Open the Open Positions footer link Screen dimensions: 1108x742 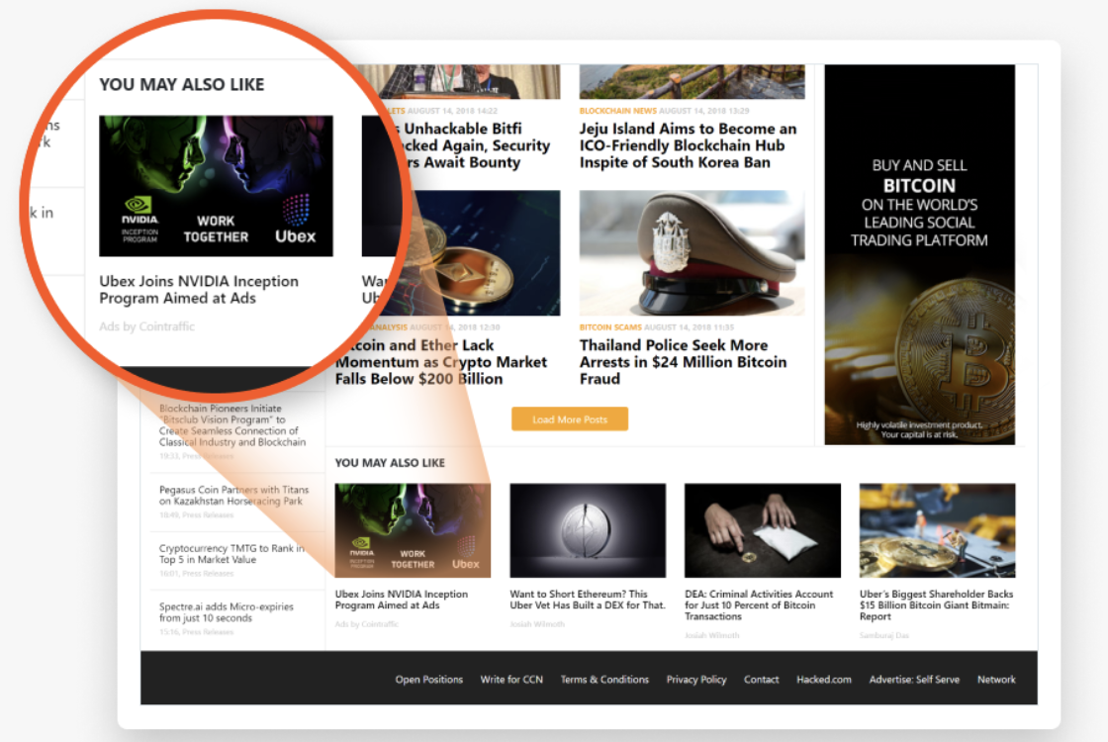tap(429, 679)
